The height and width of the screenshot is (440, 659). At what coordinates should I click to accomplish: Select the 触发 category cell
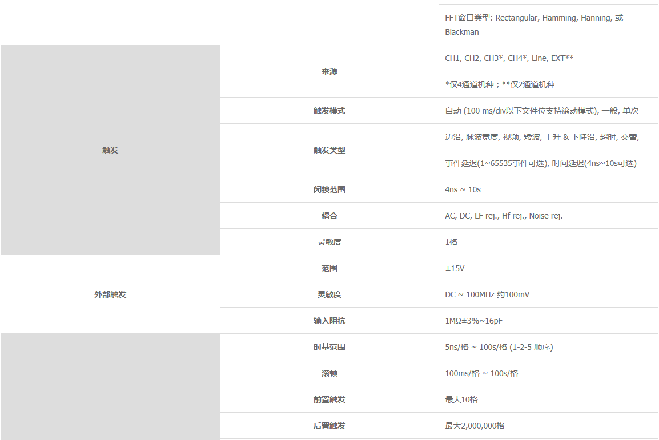[110, 150]
